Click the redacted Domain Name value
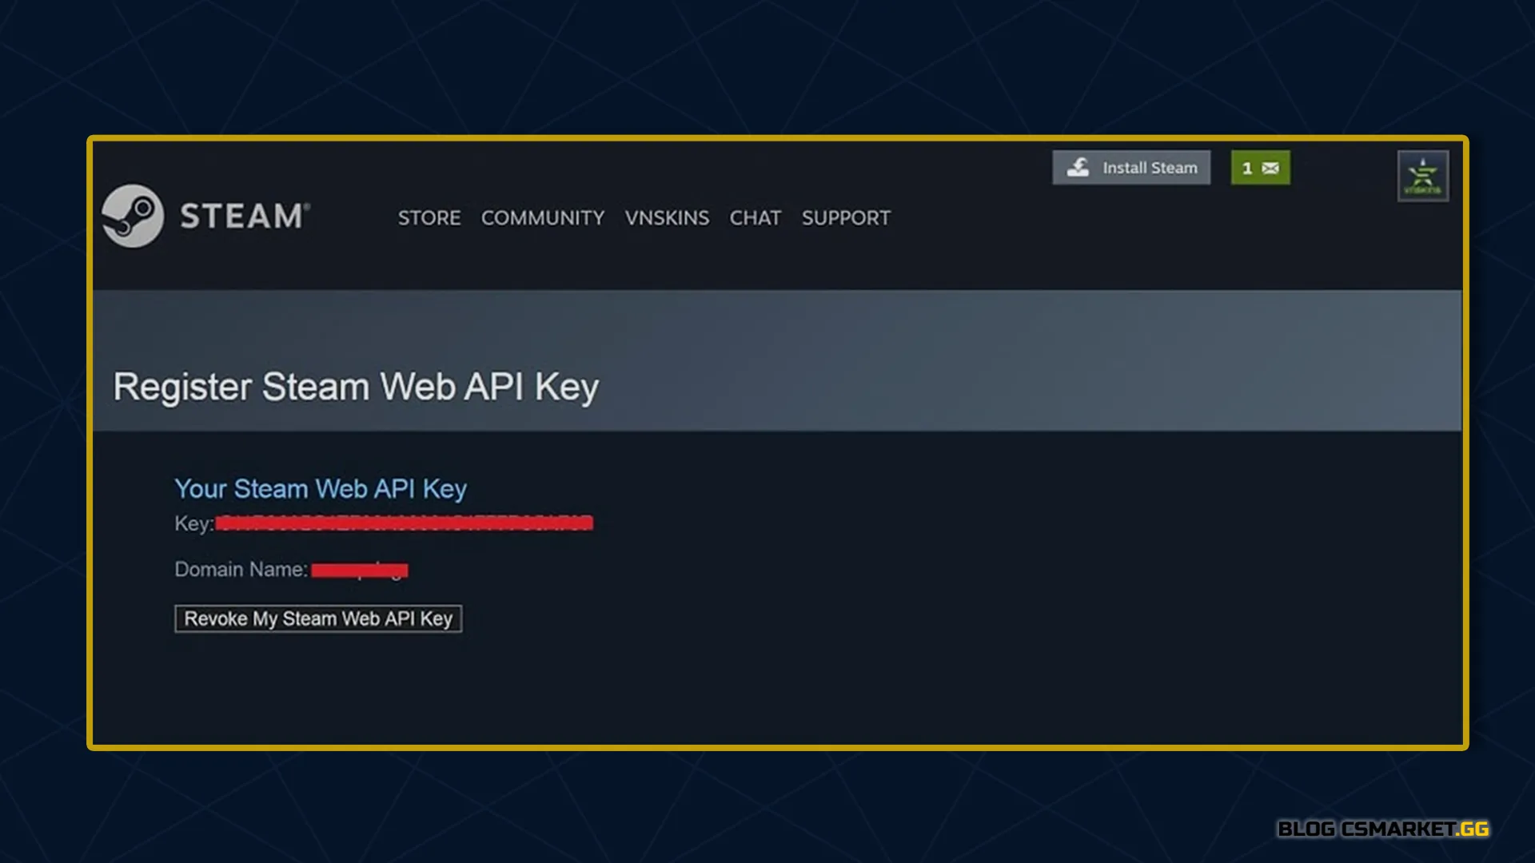The width and height of the screenshot is (1535, 863). (x=360, y=570)
